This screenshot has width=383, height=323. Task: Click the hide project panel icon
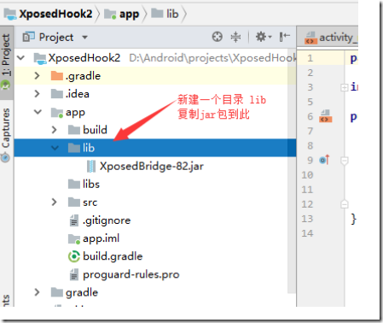tap(284, 37)
